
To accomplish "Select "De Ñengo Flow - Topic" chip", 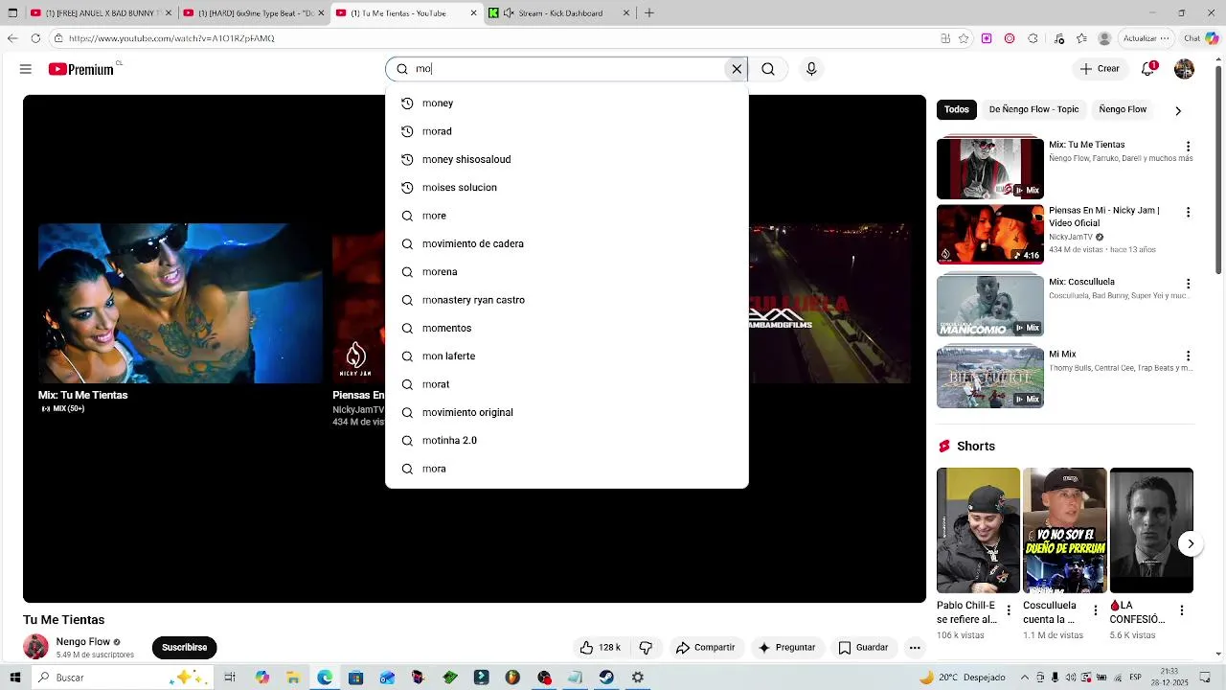I will click(x=1033, y=109).
